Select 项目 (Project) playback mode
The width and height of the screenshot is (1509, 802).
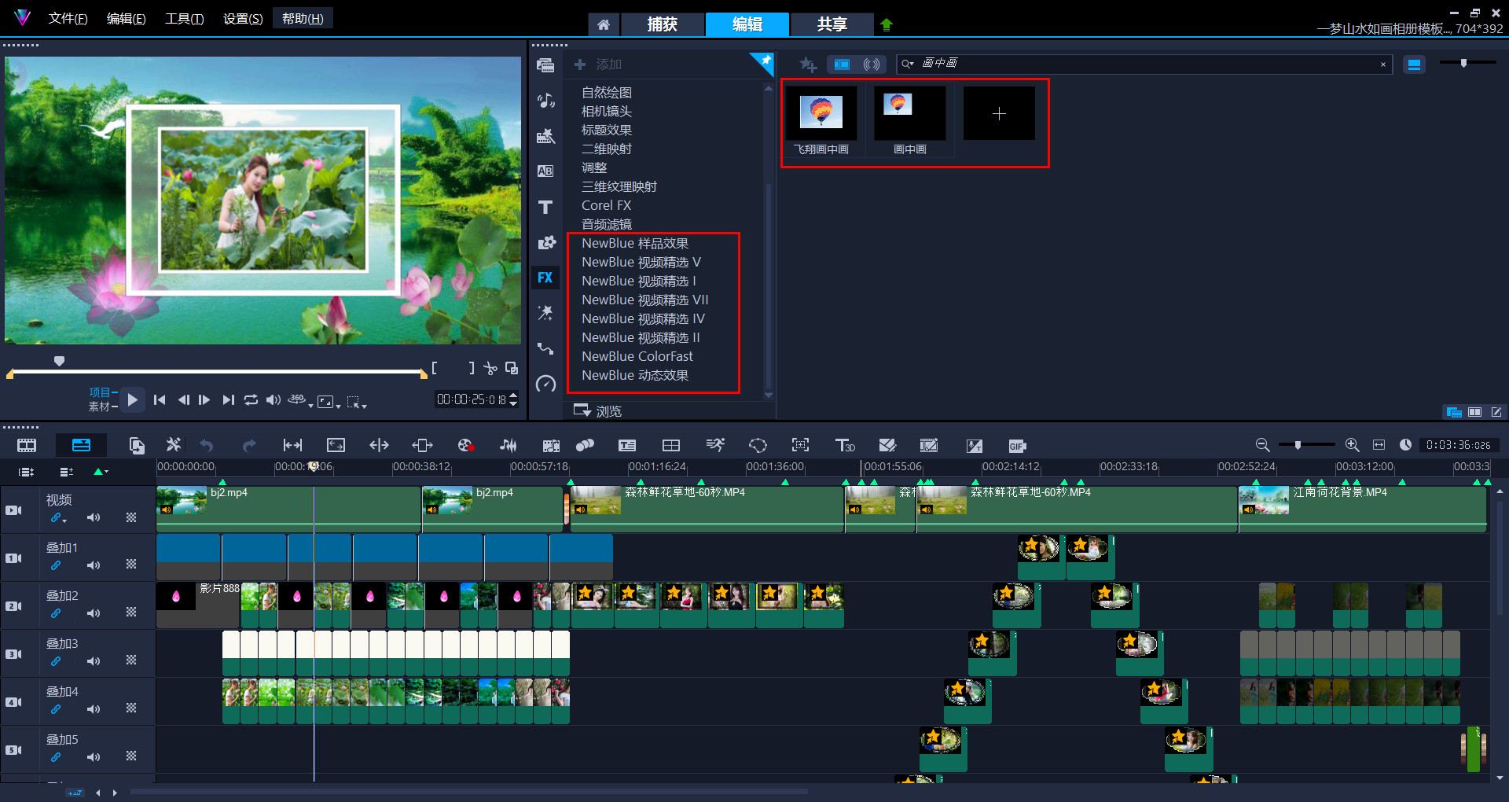[100, 392]
